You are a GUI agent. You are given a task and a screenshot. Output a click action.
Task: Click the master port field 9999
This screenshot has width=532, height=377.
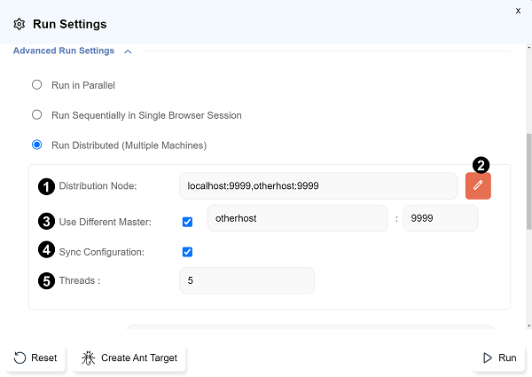[x=439, y=218]
